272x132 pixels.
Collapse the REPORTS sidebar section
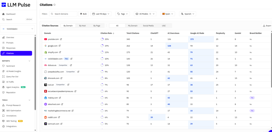click(29, 61)
